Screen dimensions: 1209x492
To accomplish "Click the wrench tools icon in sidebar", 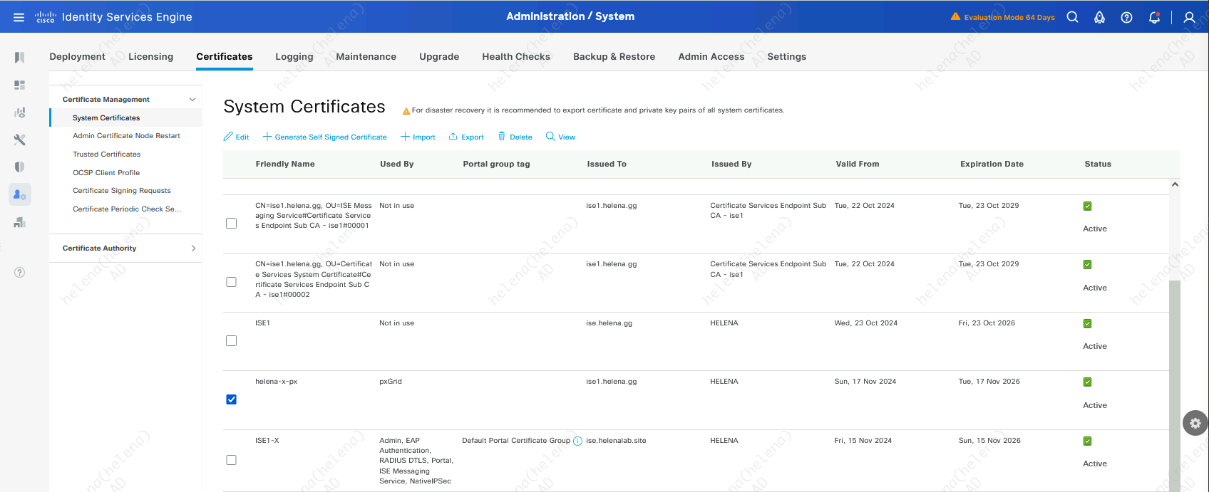I will pos(19,140).
